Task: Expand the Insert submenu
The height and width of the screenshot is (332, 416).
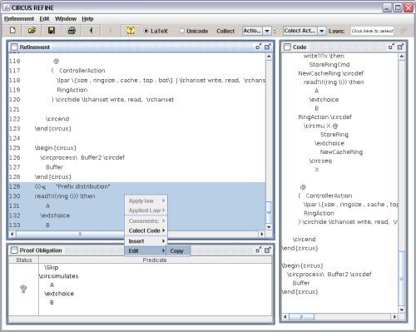Action: point(146,241)
